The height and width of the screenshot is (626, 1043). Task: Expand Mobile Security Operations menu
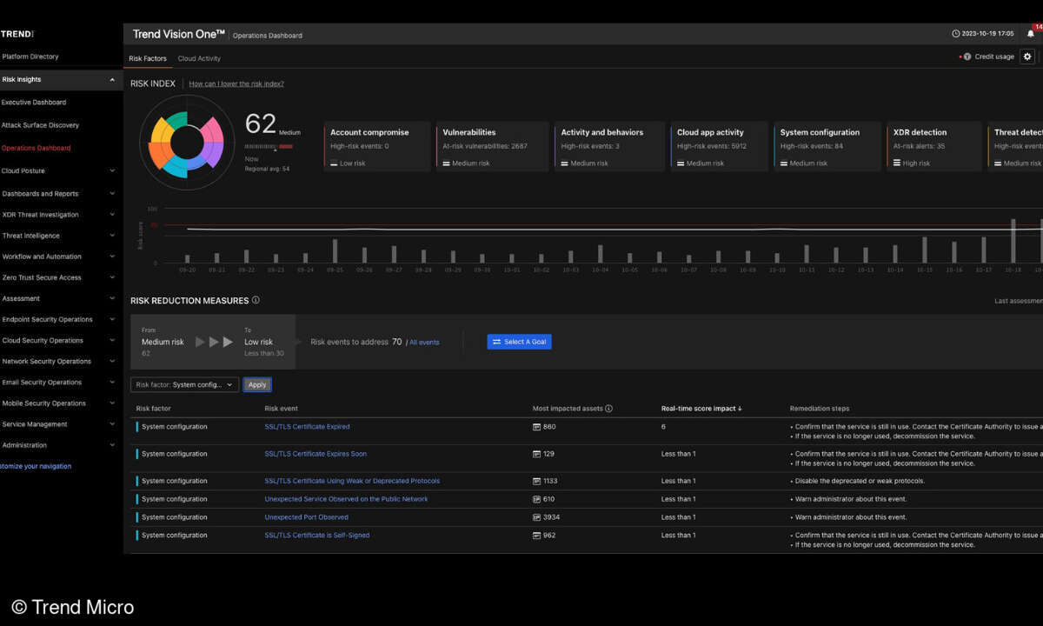click(x=112, y=403)
